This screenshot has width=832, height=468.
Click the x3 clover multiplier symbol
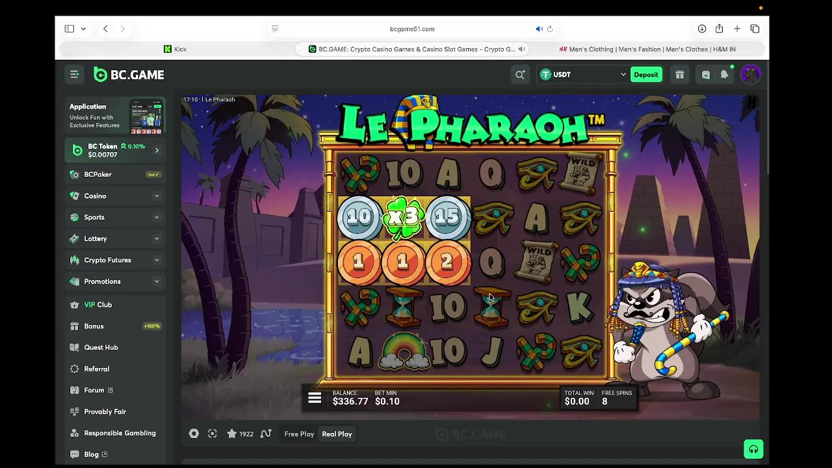coord(404,217)
